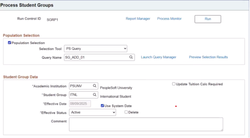Click the Run Control ID value SGRP1
250x138 pixels.
tap(52, 20)
